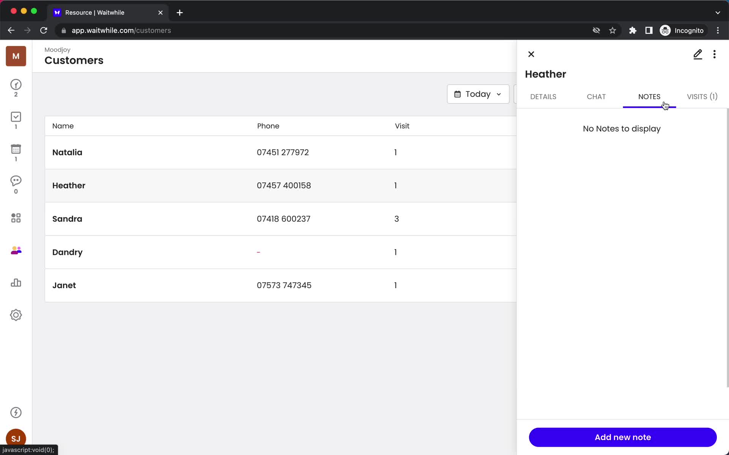729x455 pixels.
Task: Switch to the DETAILS tab
Action: [x=543, y=96]
